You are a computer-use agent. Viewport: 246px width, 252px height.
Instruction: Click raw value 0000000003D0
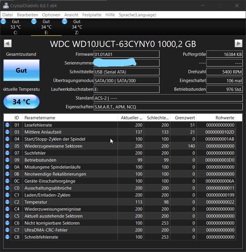coord(220,160)
